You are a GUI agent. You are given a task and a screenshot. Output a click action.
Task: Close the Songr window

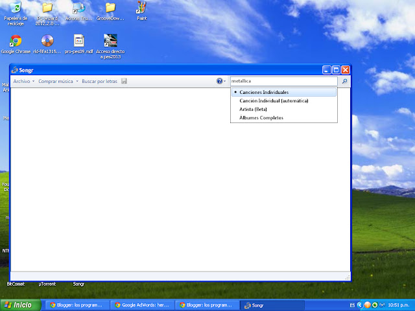[x=346, y=70]
